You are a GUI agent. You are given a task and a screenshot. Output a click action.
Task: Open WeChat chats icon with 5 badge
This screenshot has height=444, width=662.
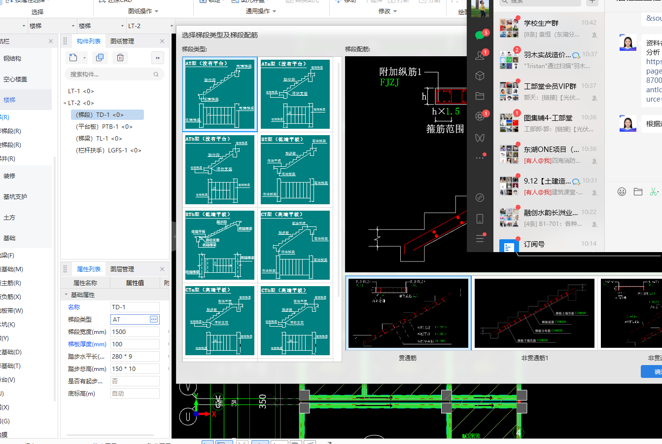coord(480,35)
